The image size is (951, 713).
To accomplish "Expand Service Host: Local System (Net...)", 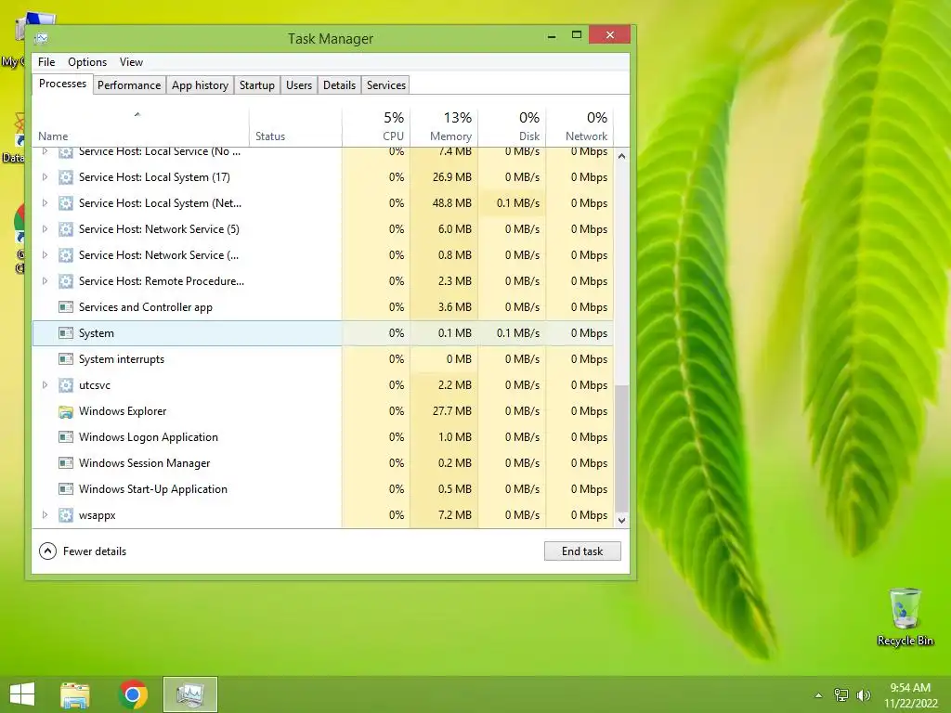I will [45, 203].
